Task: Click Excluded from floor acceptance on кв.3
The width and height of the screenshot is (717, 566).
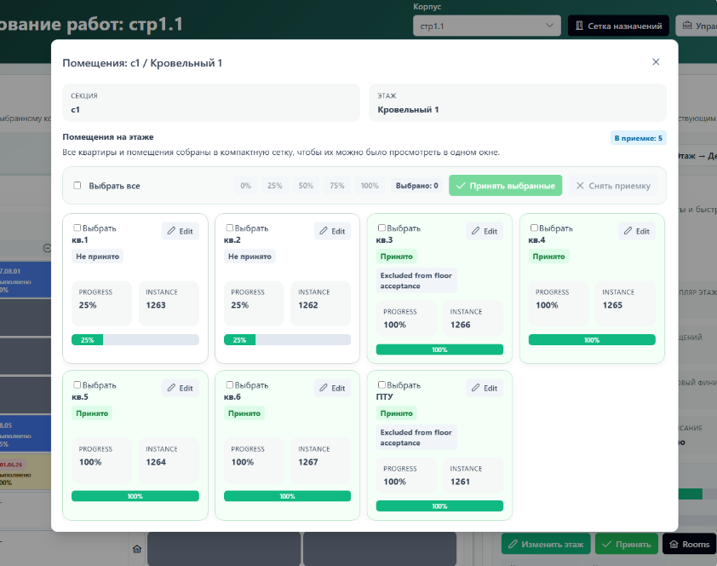Action: tap(416, 280)
